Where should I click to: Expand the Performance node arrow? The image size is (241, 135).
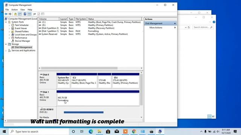(x=9, y=38)
